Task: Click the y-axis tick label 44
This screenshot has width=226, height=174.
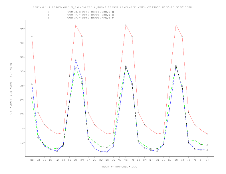Action: (22, 28)
